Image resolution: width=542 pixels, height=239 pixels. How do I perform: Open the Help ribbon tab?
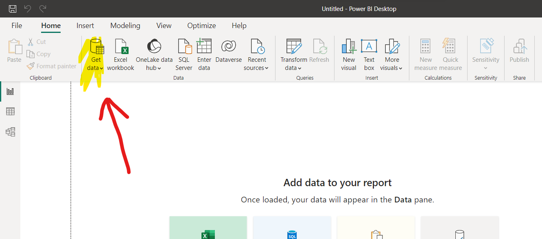[x=239, y=26]
